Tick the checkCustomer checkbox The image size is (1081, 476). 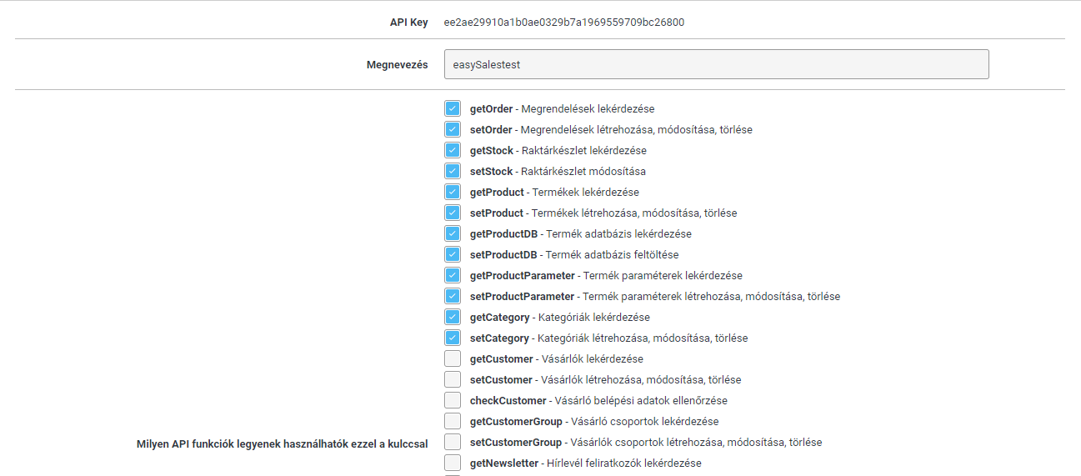point(453,400)
